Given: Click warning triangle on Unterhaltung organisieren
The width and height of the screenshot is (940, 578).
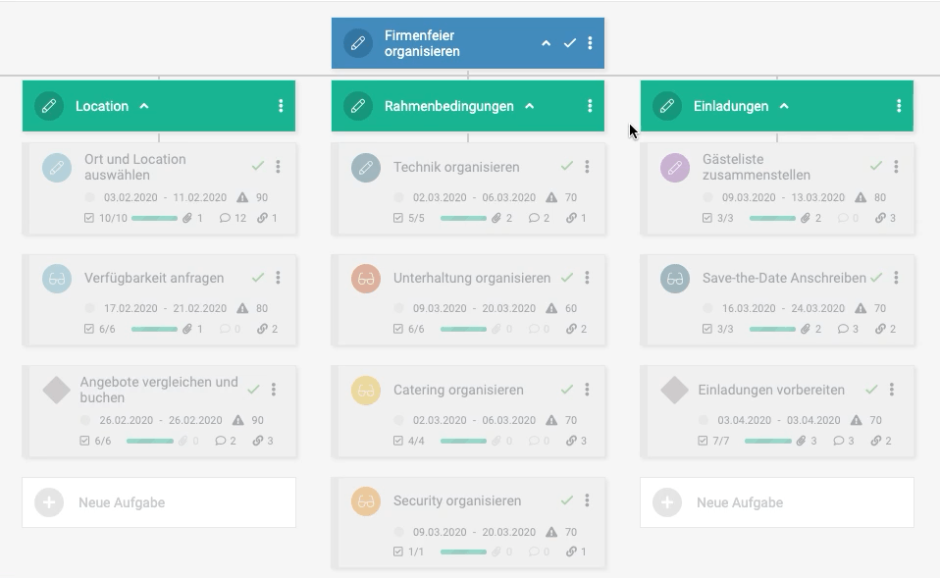Looking at the screenshot, I should [551, 308].
